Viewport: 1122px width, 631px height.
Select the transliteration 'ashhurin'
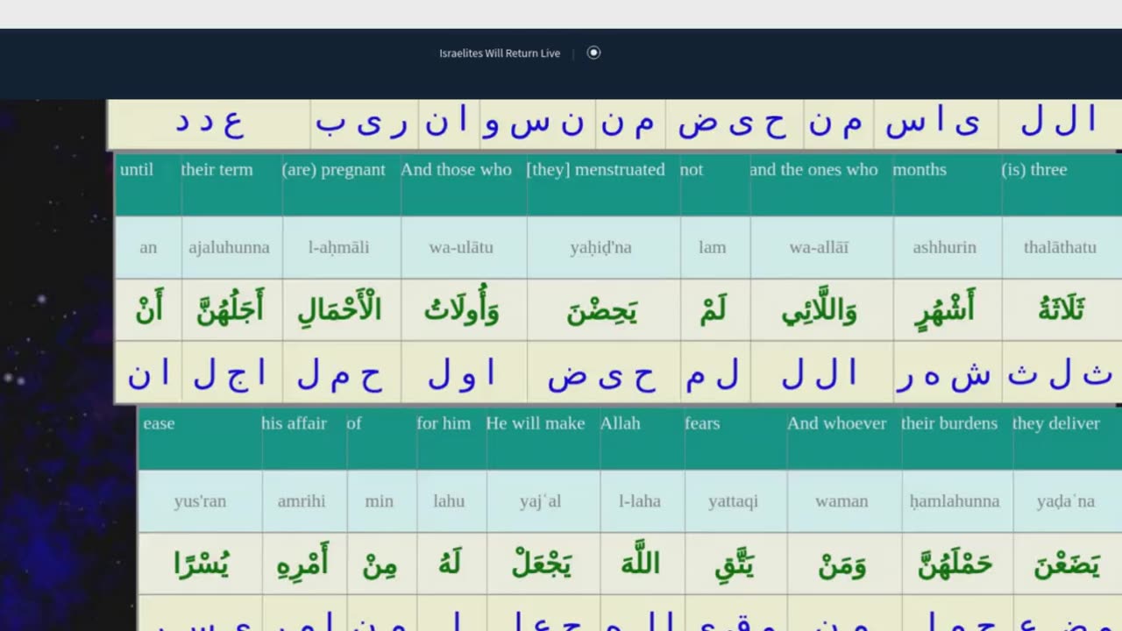point(944,247)
